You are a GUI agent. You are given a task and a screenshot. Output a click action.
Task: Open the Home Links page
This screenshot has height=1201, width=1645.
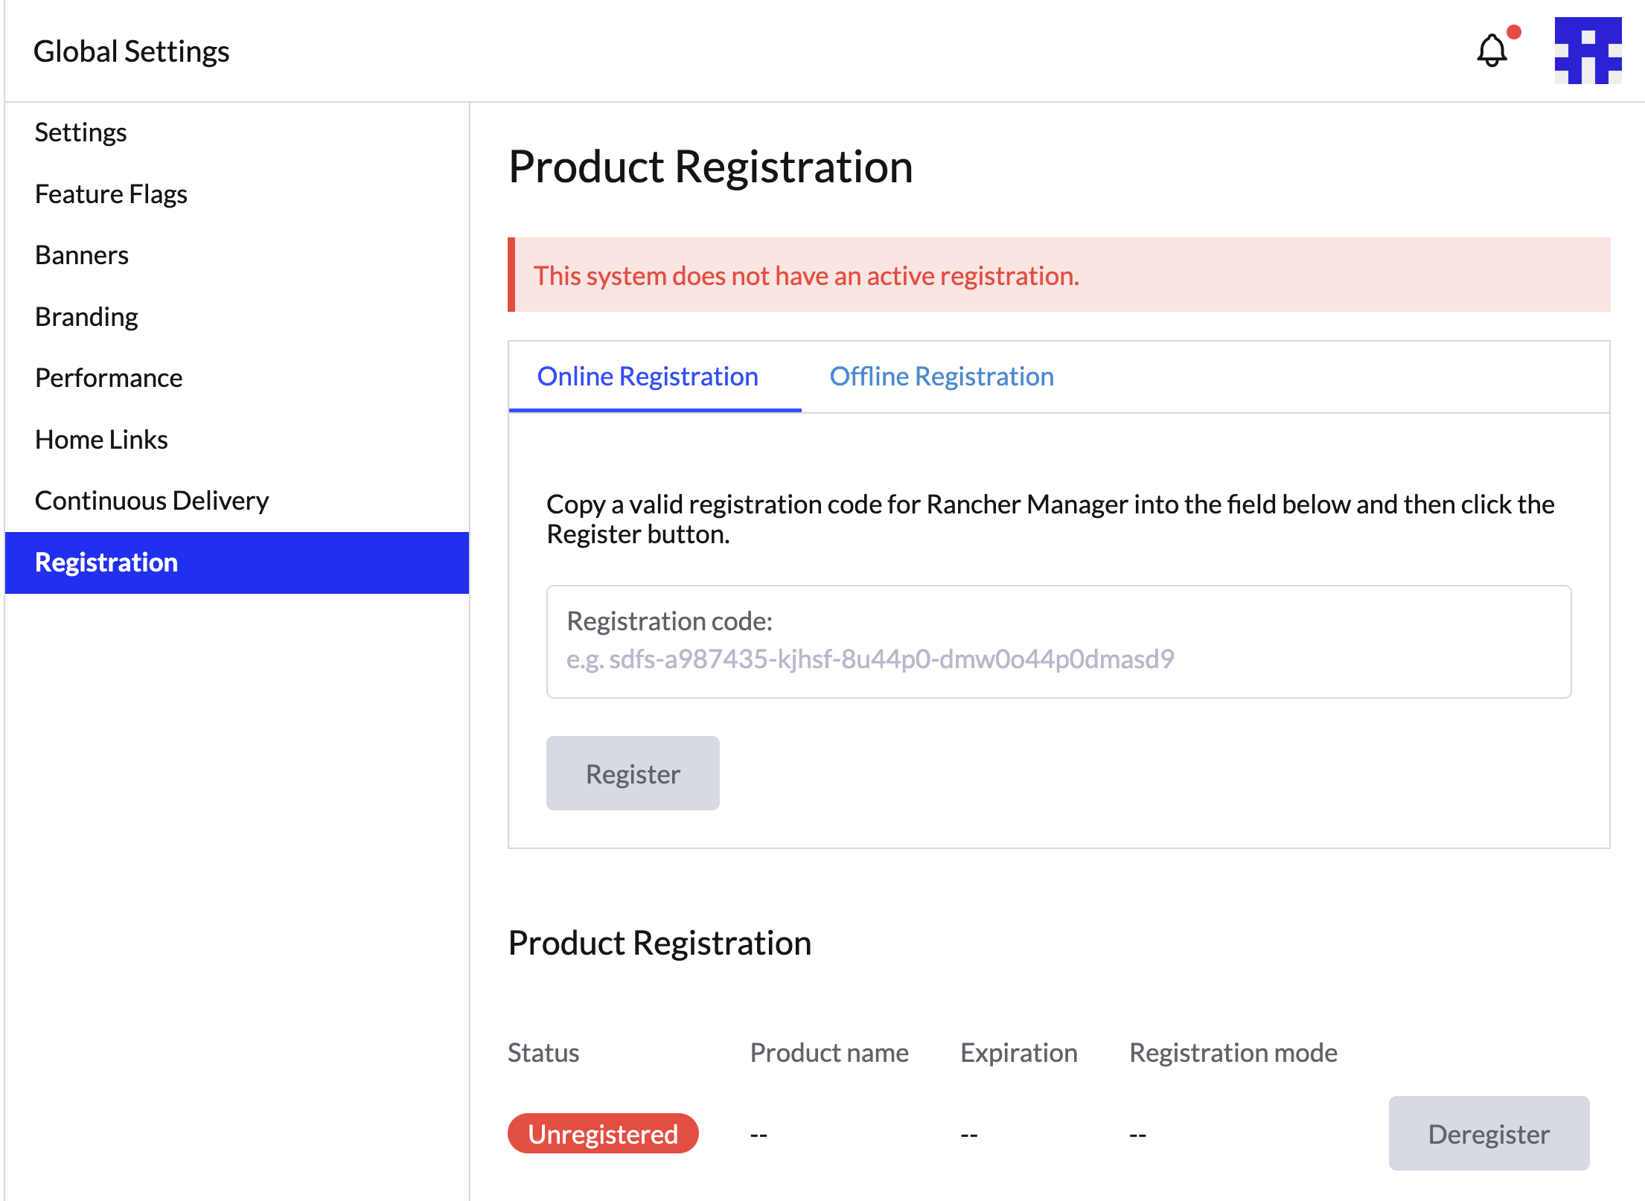click(100, 439)
